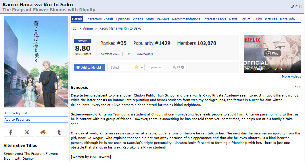Share on Facebook icon button

pyautogui.click(x=11, y=132)
